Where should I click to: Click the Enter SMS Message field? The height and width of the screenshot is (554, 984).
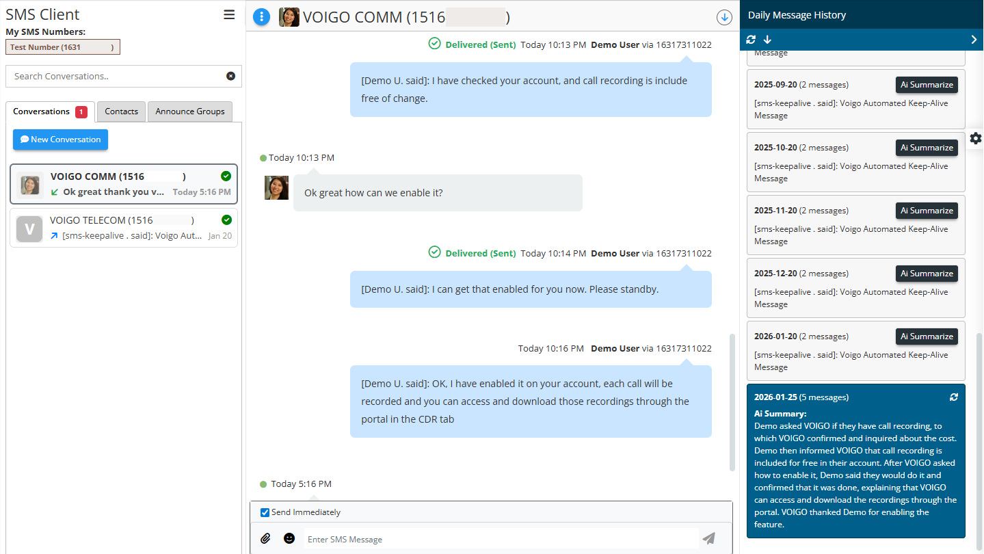(501, 539)
